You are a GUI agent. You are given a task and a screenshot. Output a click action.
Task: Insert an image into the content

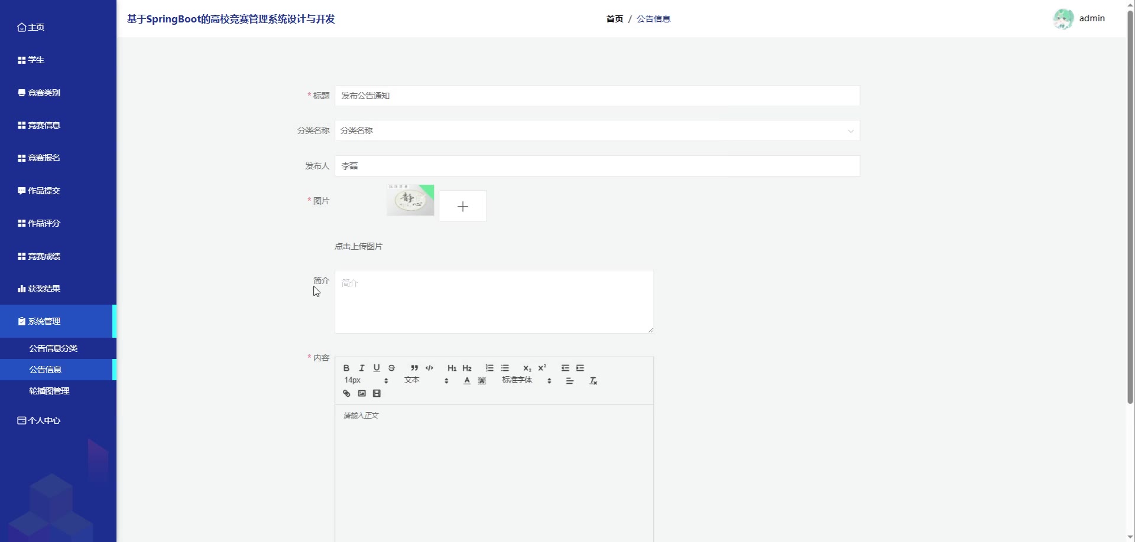coord(362,393)
